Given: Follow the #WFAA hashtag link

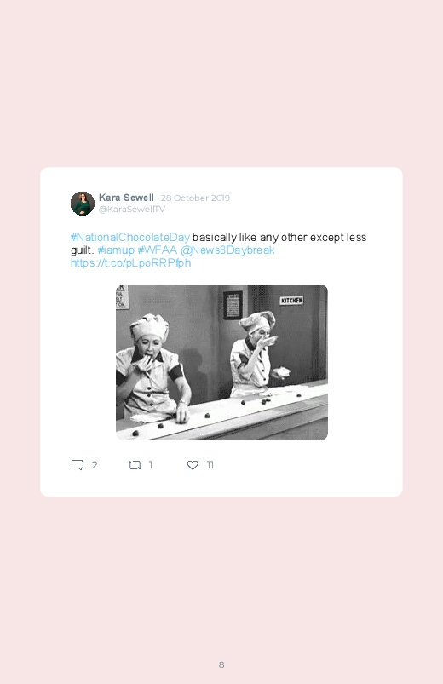Looking at the screenshot, I should (157, 250).
